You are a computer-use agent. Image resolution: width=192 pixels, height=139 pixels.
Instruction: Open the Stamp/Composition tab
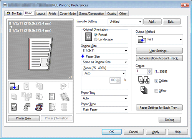point(91,13)
